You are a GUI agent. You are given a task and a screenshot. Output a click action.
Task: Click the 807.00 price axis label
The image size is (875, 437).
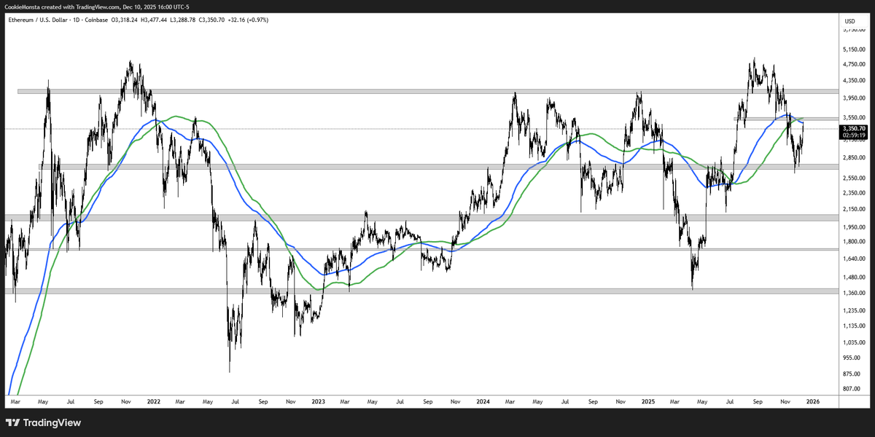852,388
